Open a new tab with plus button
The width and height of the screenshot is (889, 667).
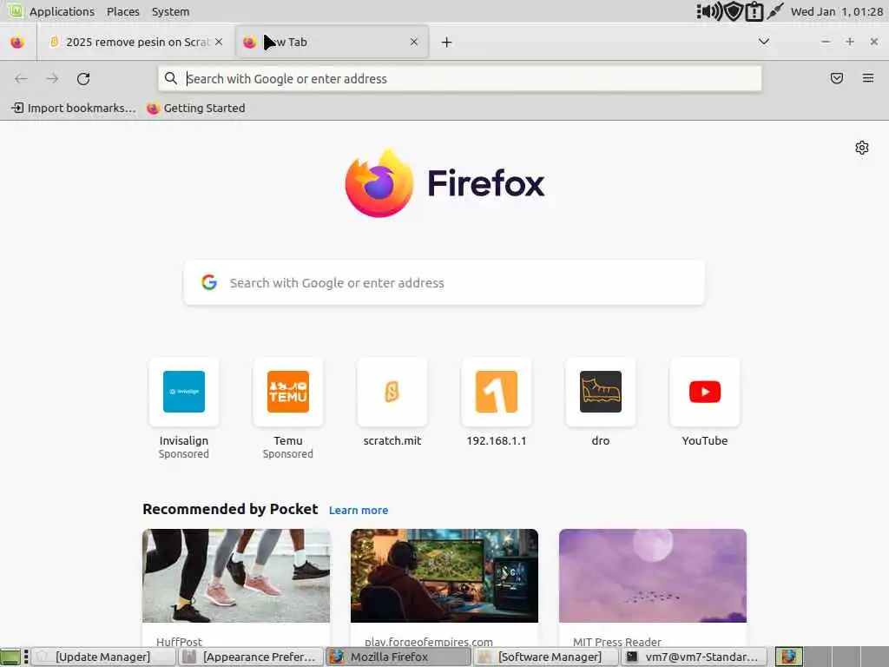[x=447, y=42]
